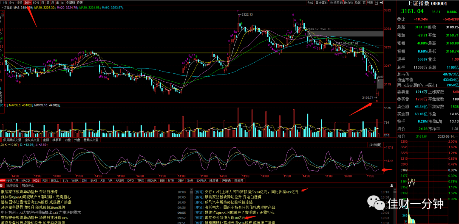This screenshot has width=459, height=224.
Task: Select 虚拟成交量 tab
Action: 32,140
